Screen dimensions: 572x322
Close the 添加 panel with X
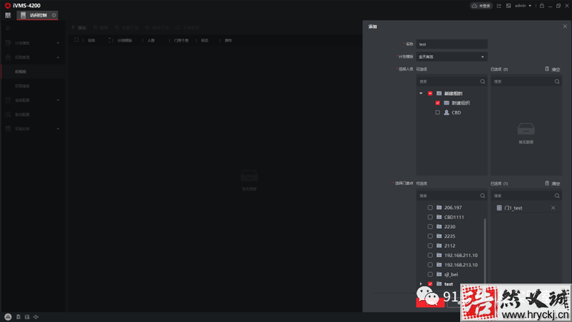coord(565,26)
